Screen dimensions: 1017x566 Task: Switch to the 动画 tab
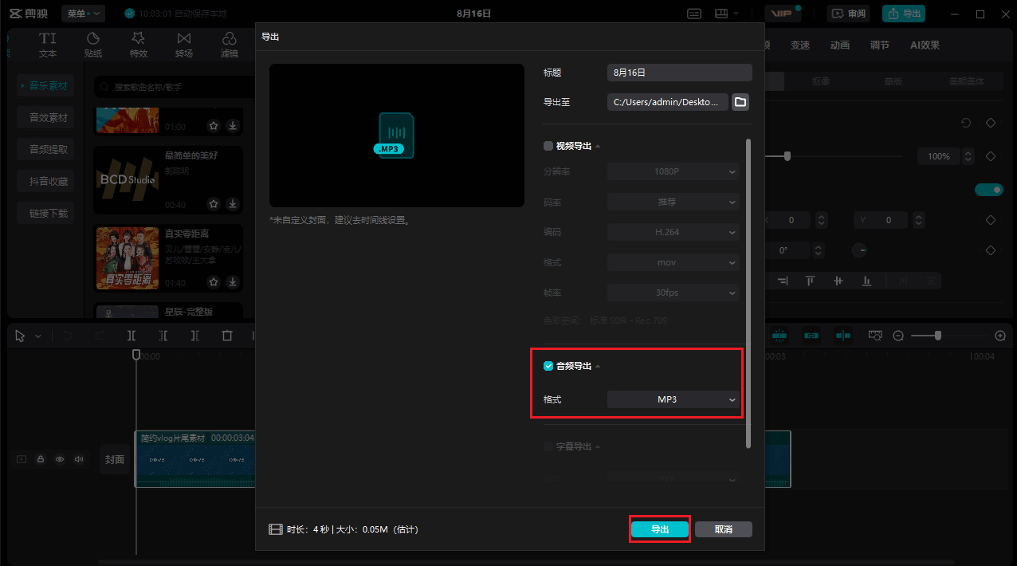point(839,45)
